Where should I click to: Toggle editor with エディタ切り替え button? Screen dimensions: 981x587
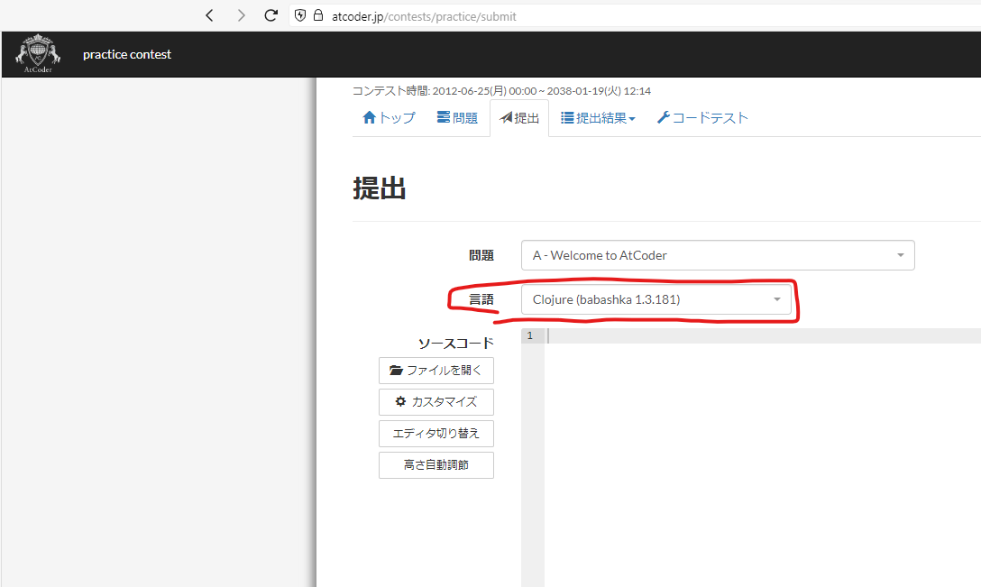(436, 433)
